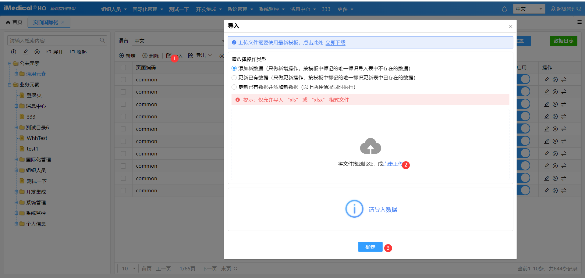Select WhhTest in the tree
The height and width of the screenshot is (278, 585).
pos(37,138)
